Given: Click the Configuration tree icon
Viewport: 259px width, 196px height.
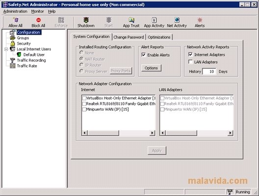Looking at the screenshot, I should (x=13, y=32).
